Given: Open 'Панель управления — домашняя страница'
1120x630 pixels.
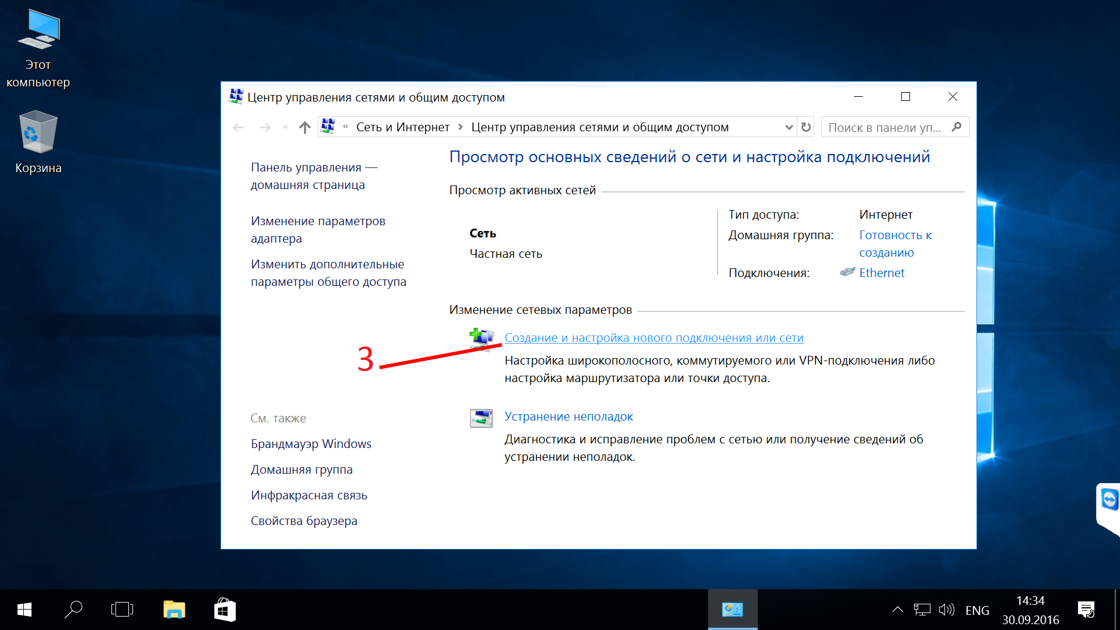Looking at the screenshot, I should tap(314, 176).
